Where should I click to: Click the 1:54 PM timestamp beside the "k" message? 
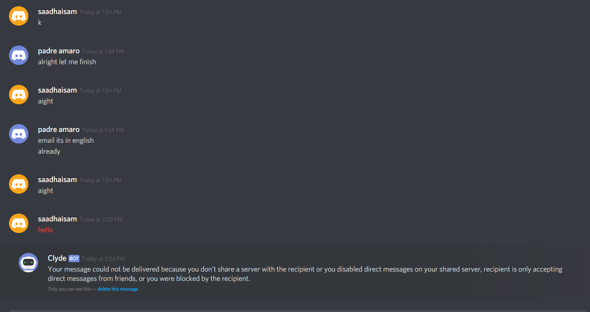click(x=100, y=12)
